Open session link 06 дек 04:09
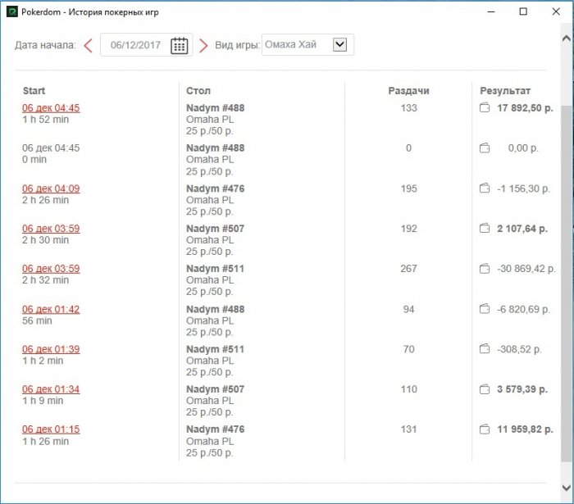Screen dimensions: 574x504 (x=51, y=188)
